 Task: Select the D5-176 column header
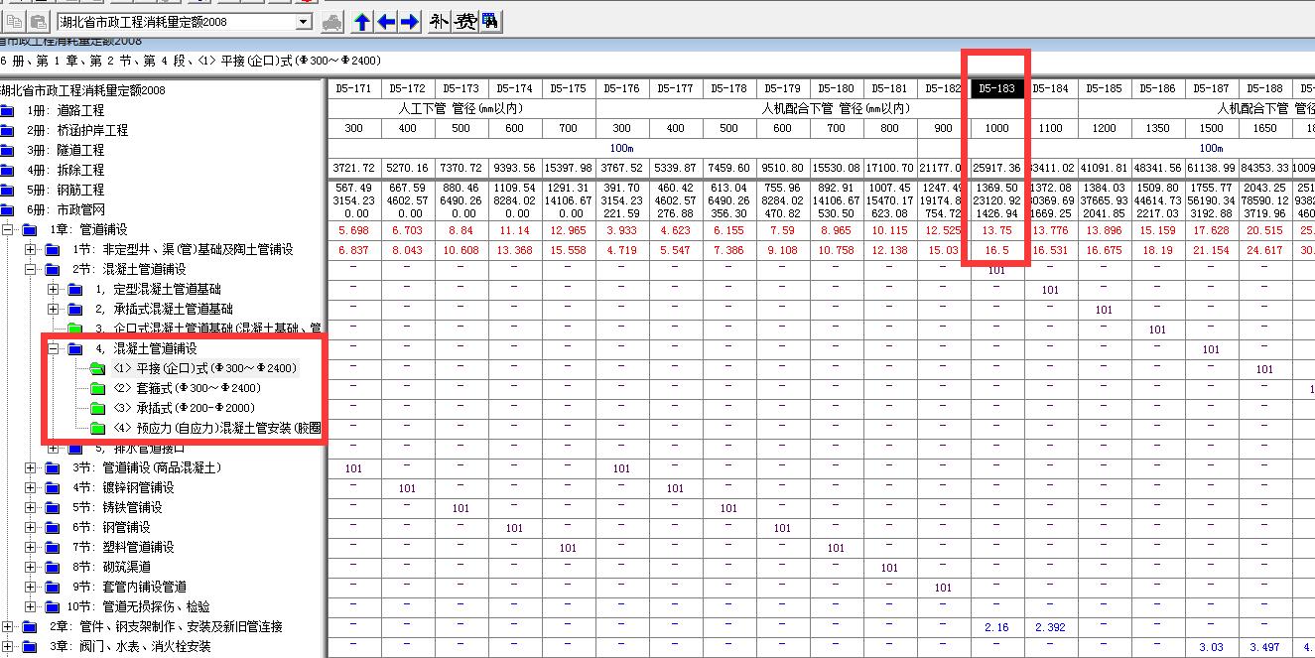tap(621, 88)
